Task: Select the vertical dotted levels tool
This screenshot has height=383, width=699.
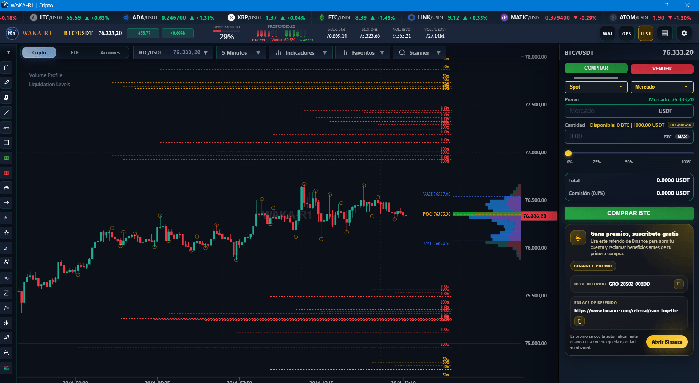Action: [x=6, y=218]
